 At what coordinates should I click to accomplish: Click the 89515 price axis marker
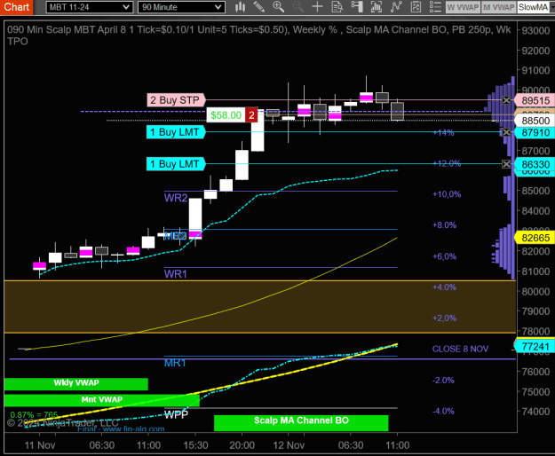[535, 100]
